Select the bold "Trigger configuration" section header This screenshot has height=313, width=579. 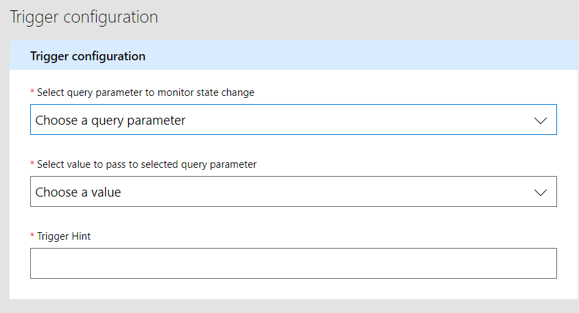88,56
